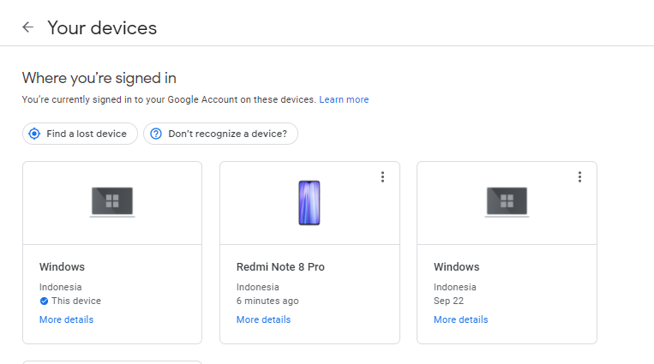View More details for Sep 22 Windows device

click(x=460, y=320)
